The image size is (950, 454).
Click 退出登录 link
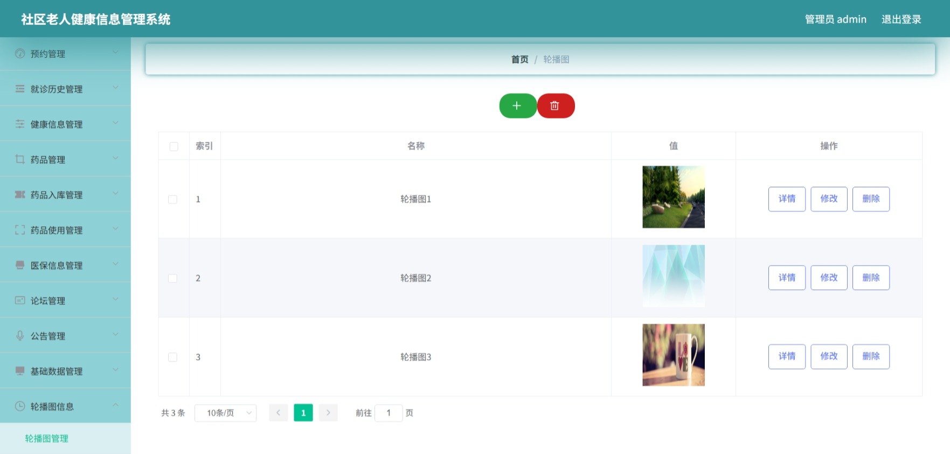(x=901, y=19)
